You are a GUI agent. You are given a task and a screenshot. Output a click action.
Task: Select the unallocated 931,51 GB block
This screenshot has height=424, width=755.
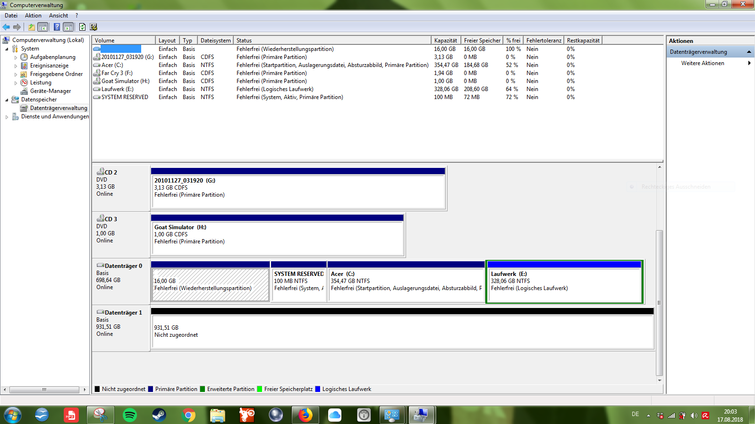point(402,328)
